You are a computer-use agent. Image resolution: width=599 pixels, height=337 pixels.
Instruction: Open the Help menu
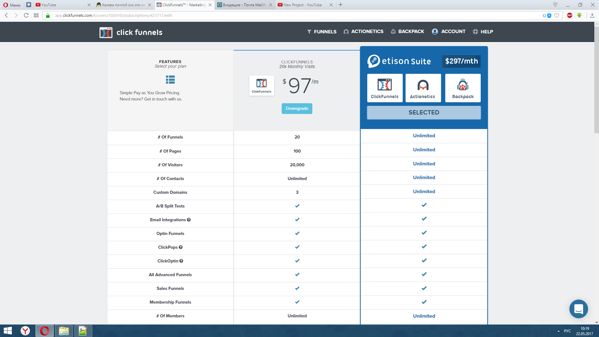pos(483,32)
